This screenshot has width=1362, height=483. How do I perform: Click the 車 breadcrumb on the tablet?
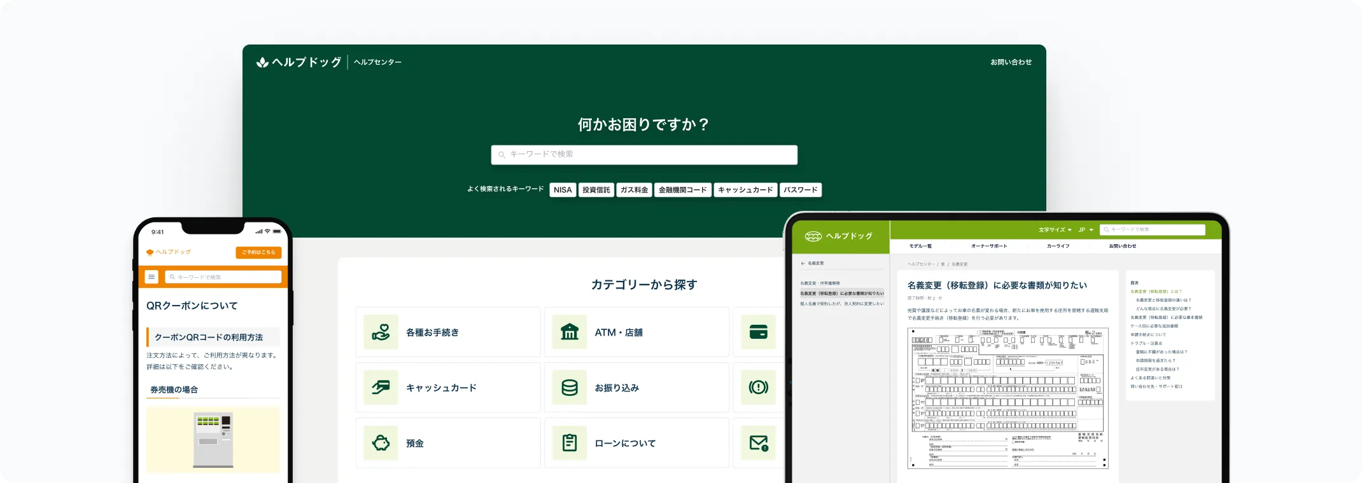pyautogui.click(x=943, y=264)
